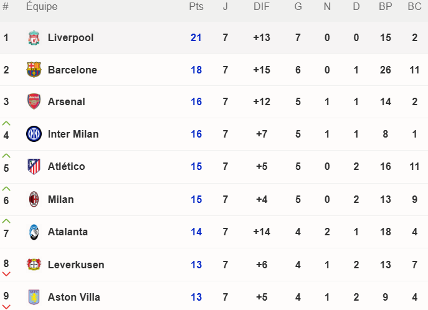The image size is (428, 310).
Task: Click the Leverkusen club crest
Action: [x=34, y=265]
